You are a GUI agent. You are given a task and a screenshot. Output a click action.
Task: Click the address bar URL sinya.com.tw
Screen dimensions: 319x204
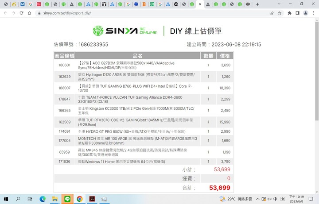[67, 13]
